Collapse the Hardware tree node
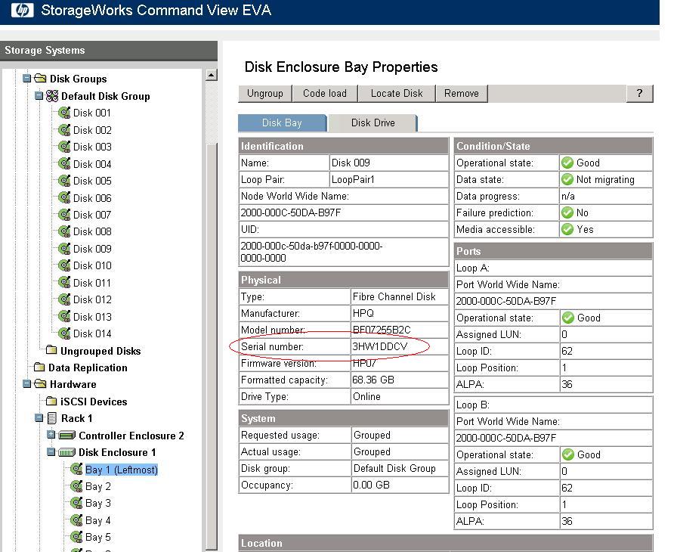 (x=26, y=384)
